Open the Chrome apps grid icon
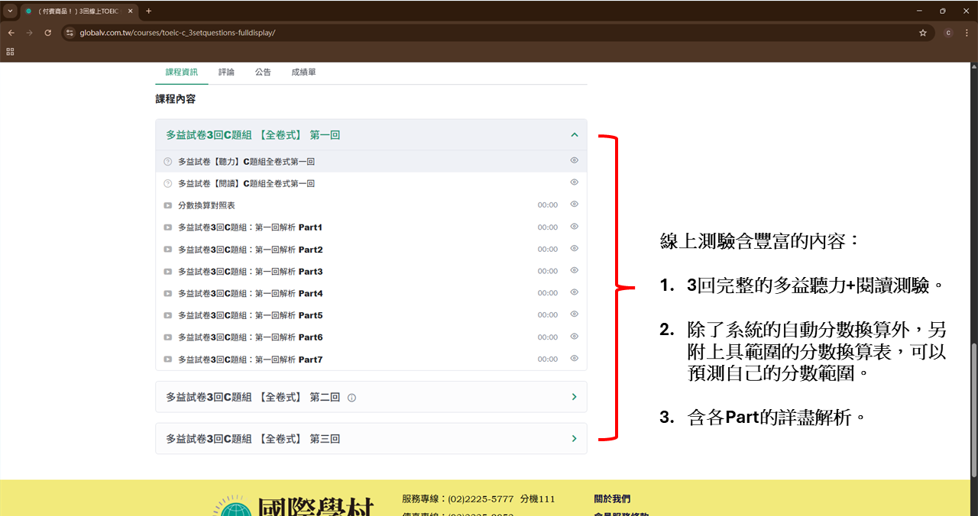 (10, 51)
